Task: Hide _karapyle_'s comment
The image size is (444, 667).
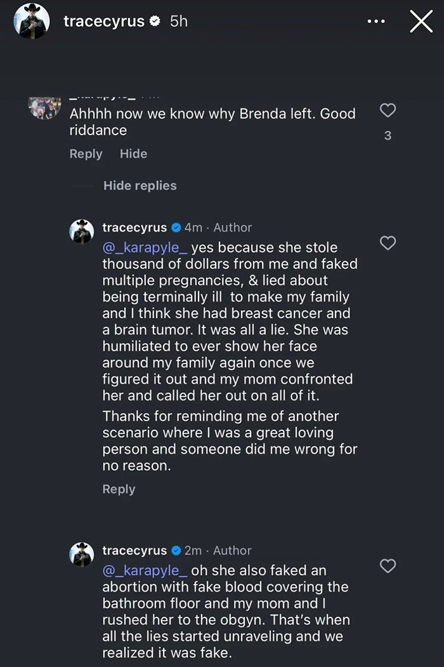Action: [133, 154]
